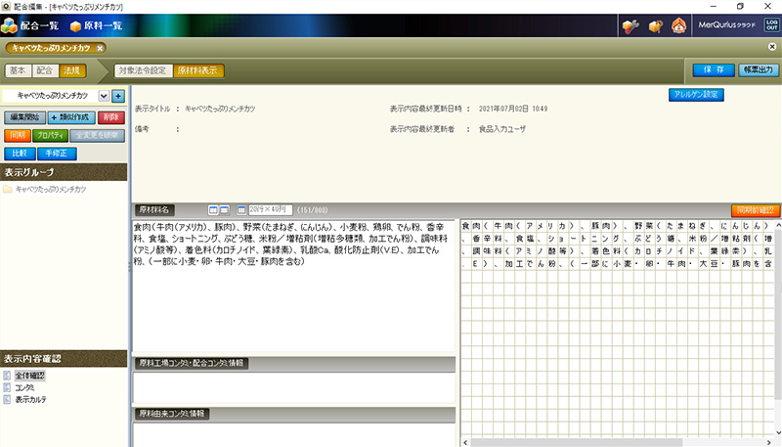Click the blue plus icon beside dropdown

118,96
